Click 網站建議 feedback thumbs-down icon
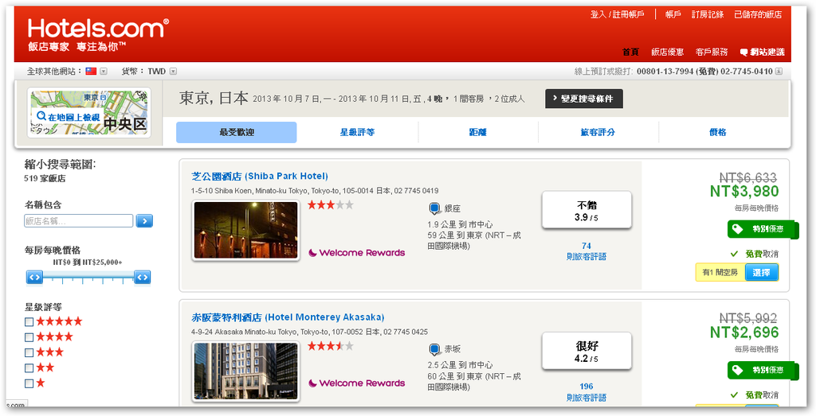Viewport: 816px width, 416px height. pyautogui.click(x=743, y=52)
